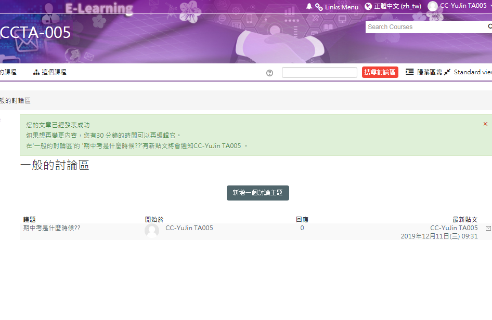
Task: Click the user avatar in header
Action: (433, 6)
